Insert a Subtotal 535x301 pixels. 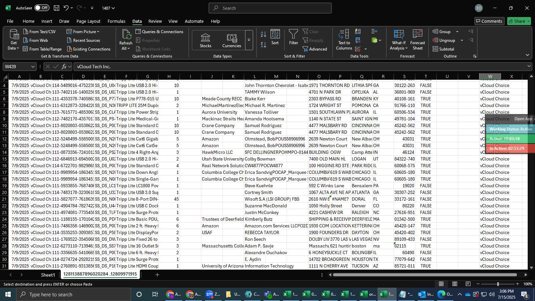443,49
